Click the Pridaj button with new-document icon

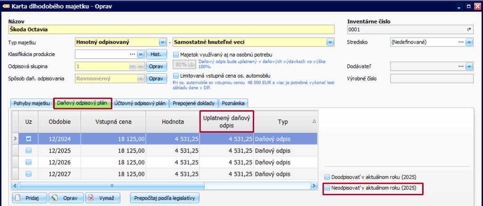(x=29, y=198)
